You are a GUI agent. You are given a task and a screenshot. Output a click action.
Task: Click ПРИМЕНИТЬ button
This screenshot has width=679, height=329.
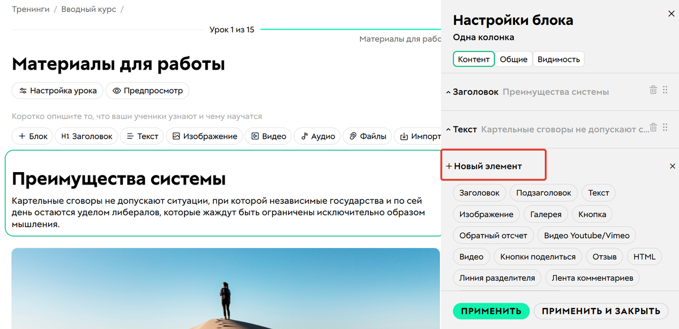491,311
